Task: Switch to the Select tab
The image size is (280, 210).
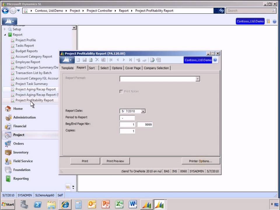Action: (104, 68)
